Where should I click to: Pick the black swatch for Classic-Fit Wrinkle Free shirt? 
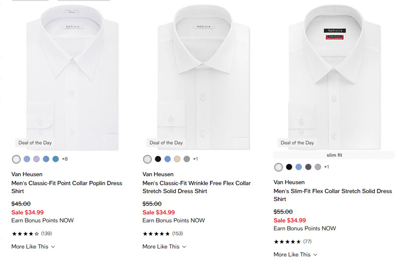[x=158, y=159]
